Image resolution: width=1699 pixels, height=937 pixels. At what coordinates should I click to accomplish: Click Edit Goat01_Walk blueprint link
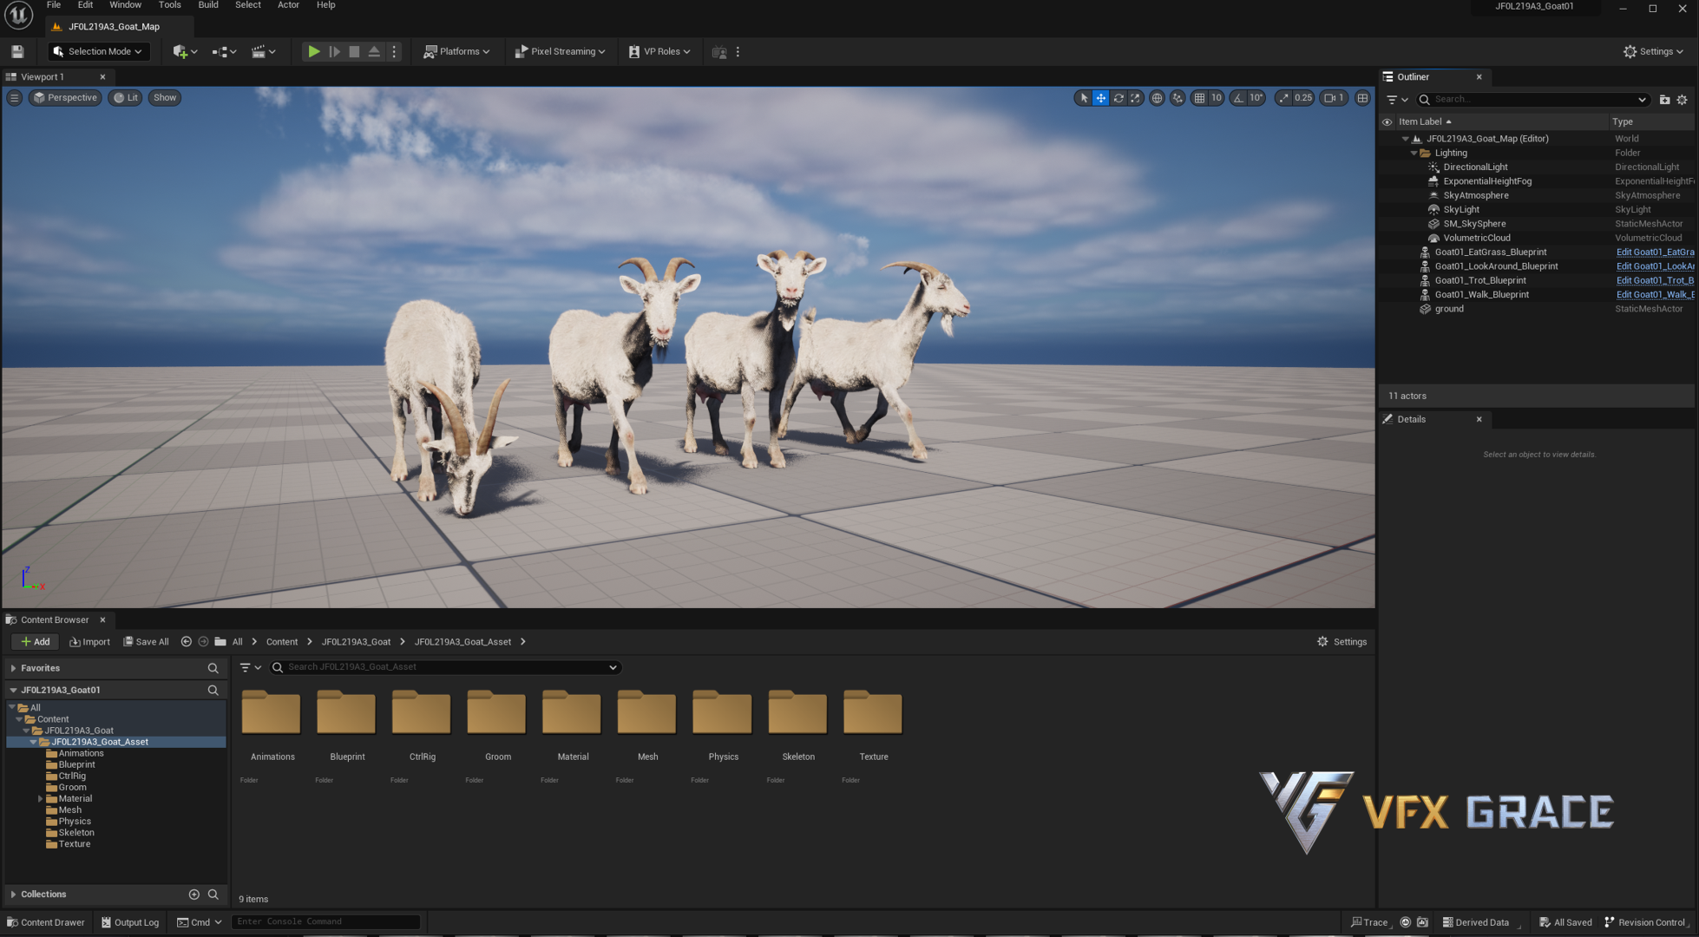click(x=1654, y=295)
